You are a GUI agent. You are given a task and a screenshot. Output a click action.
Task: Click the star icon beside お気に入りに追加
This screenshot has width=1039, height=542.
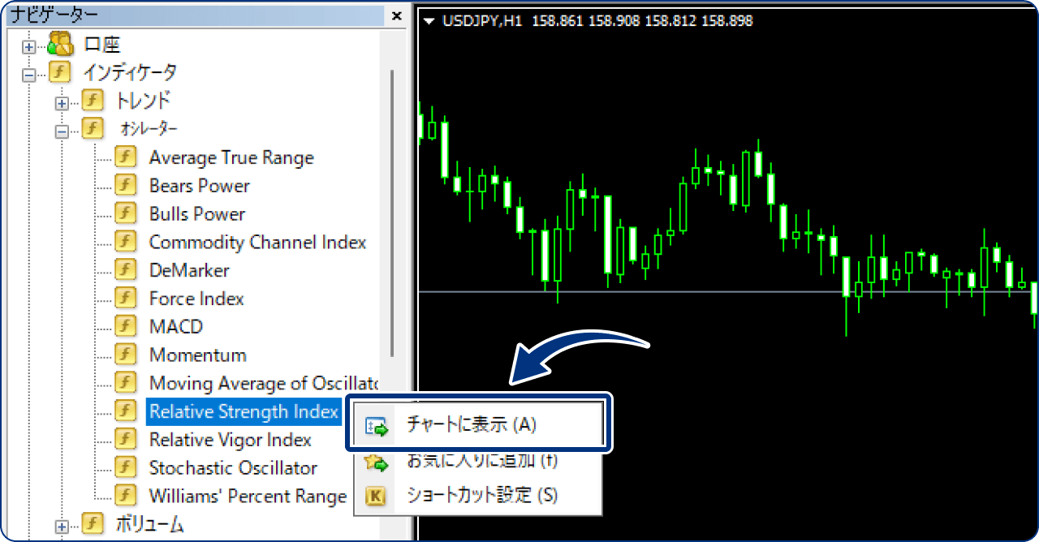tap(375, 461)
